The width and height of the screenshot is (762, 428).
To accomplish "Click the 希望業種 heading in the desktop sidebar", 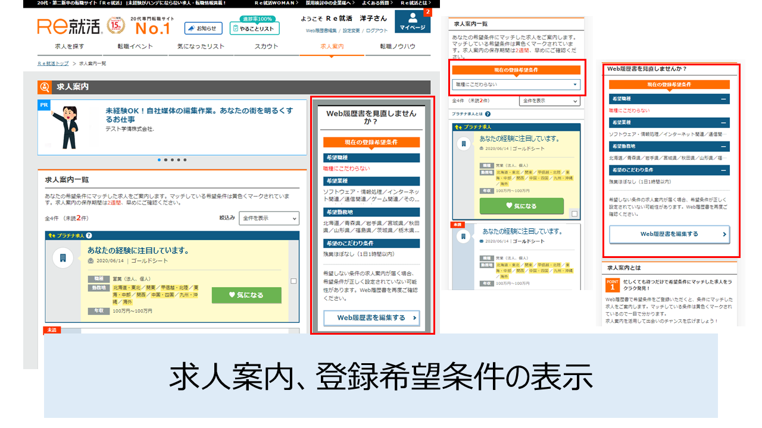I will [371, 180].
